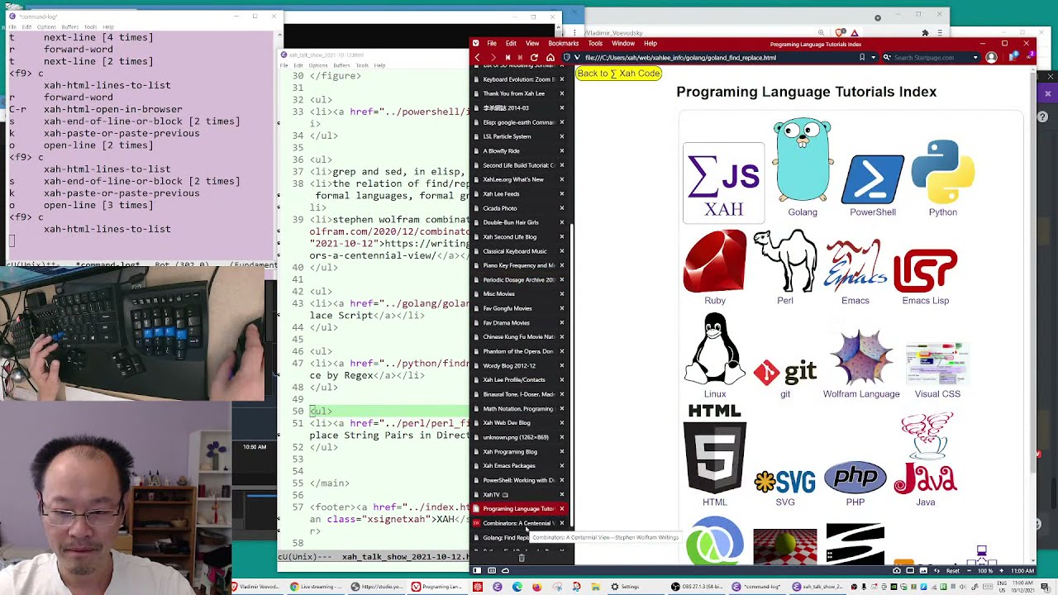Open Buffers menu in command-log Emacs window
The image size is (1058, 595).
[69, 26]
